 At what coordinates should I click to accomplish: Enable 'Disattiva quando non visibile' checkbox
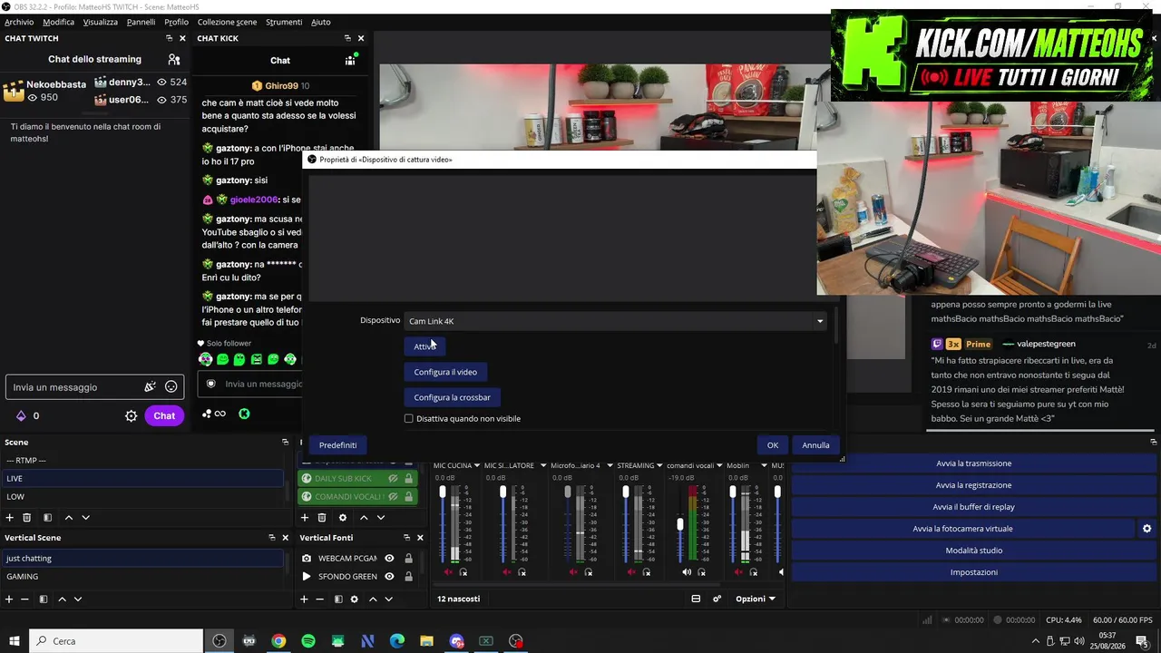pyautogui.click(x=409, y=419)
